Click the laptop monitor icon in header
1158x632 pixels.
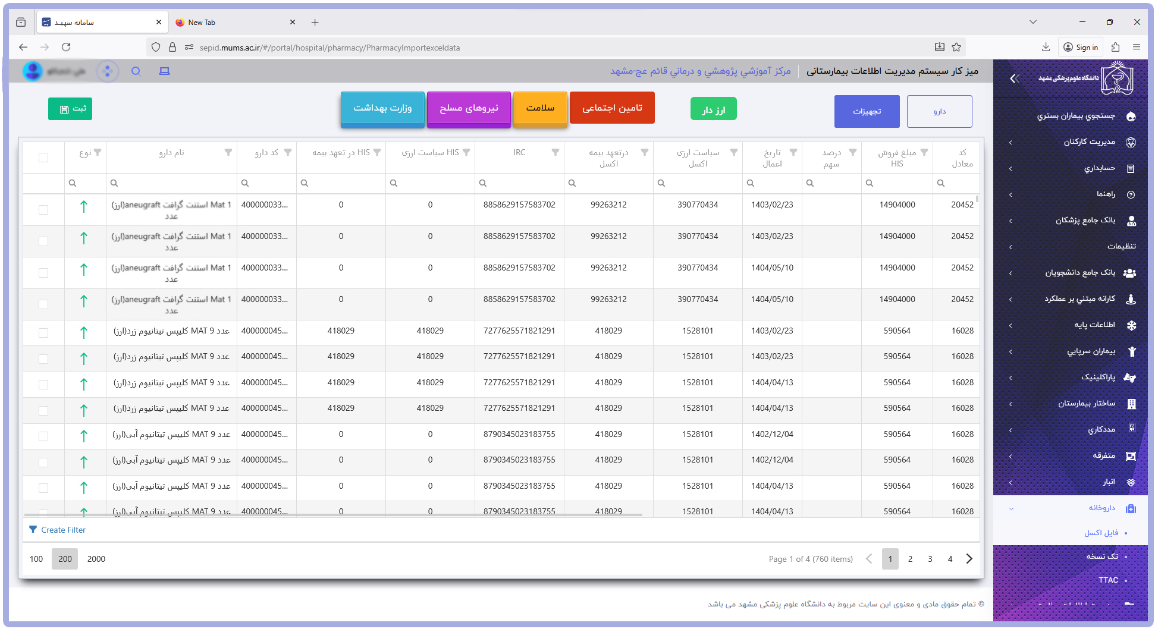click(x=165, y=71)
